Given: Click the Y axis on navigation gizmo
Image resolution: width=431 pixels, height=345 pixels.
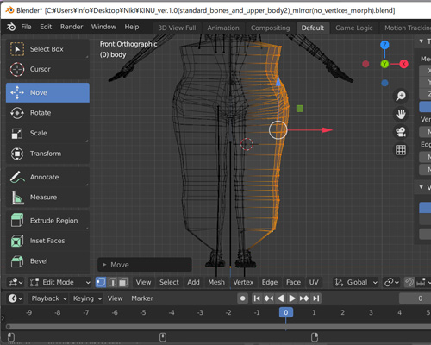Looking at the screenshot, I should 384,64.
